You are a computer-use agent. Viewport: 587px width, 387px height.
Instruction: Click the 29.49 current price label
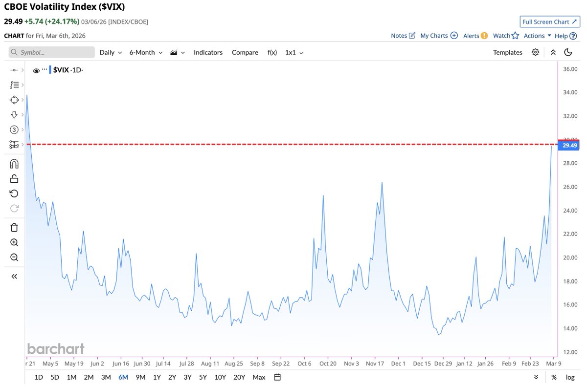(x=569, y=145)
